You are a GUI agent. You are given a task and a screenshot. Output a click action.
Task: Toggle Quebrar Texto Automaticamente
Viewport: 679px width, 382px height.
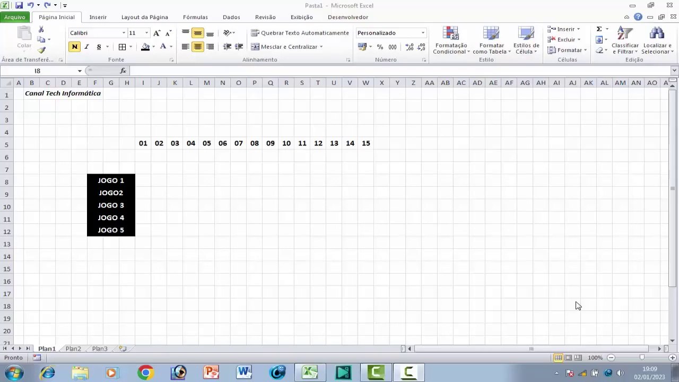[x=300, y=33]
